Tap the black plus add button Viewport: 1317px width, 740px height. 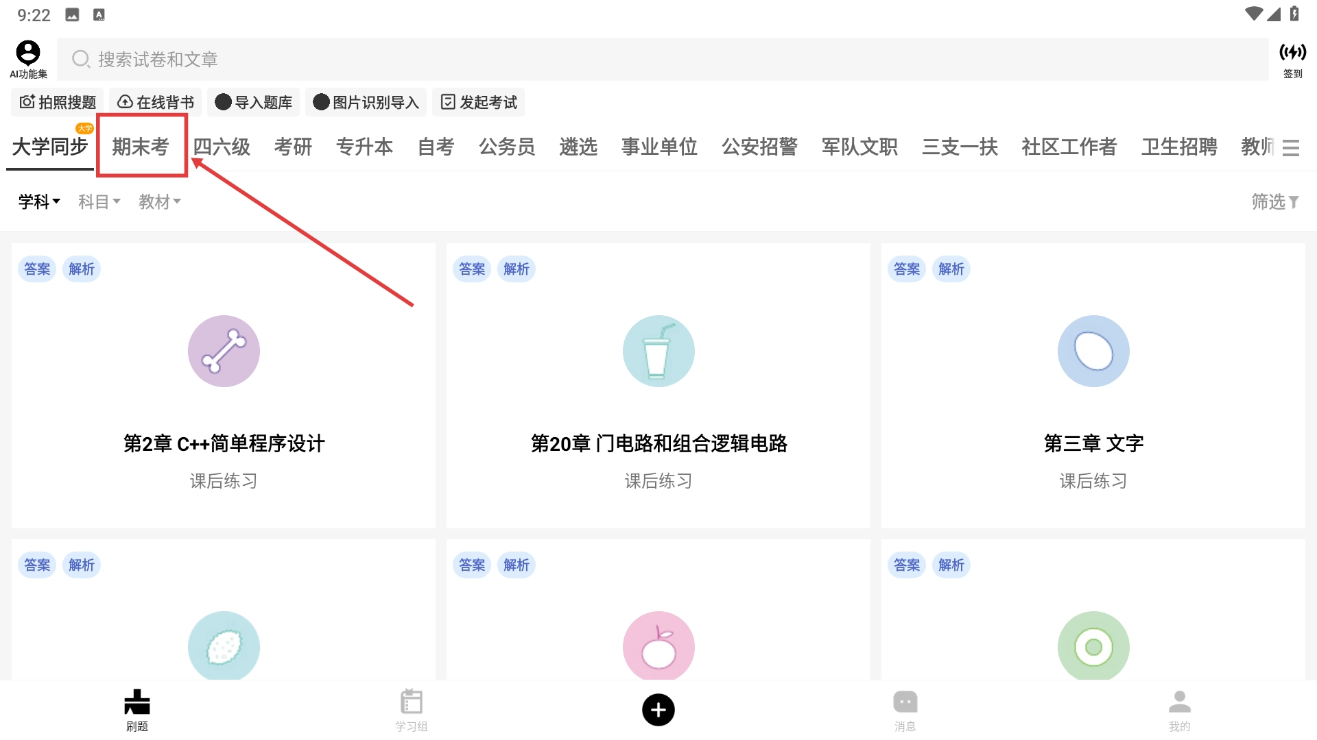(658, 710)
